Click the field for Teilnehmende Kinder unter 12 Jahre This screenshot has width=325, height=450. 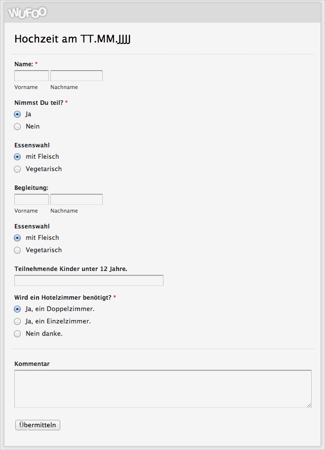88,280
